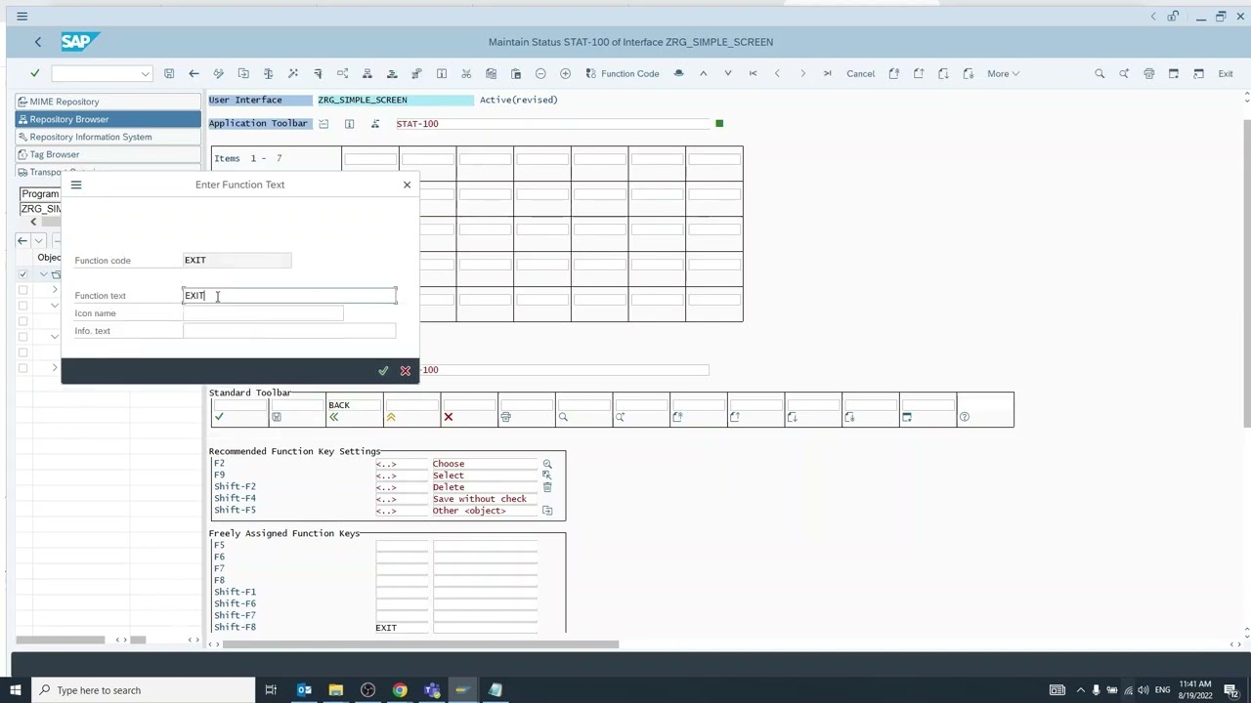The height and width of the screenshot is (703, 1251).
Task: Click the Find magnifier icon in the toolbar
Action: point(1100,74)
